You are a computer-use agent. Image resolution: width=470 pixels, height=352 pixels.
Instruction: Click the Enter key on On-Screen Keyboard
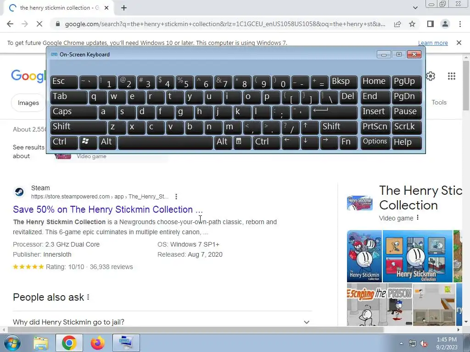(334, 112)
